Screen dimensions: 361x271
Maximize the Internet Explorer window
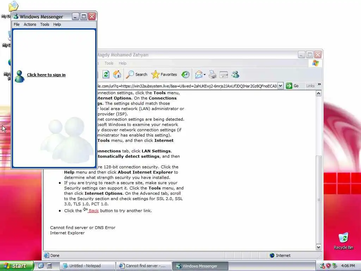310,55
